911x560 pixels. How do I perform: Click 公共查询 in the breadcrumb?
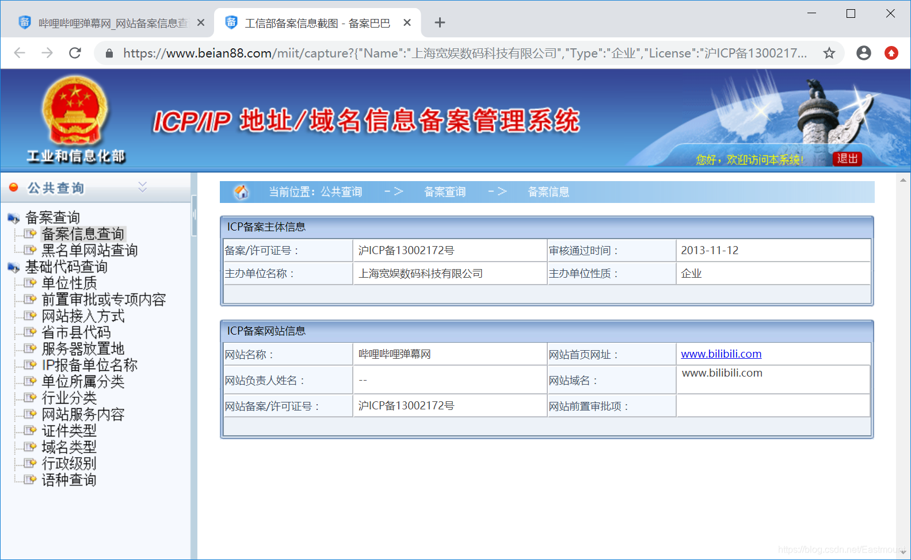(x=341, y=191)
